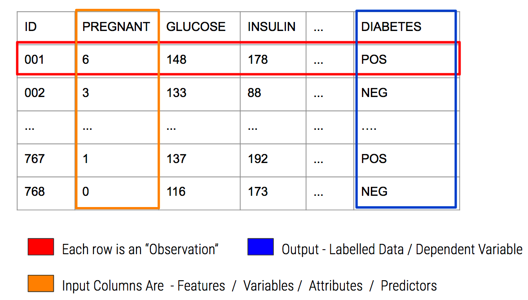Click the blue legend color swatch
The image size is (528, 300).
(x=260, y=247)
